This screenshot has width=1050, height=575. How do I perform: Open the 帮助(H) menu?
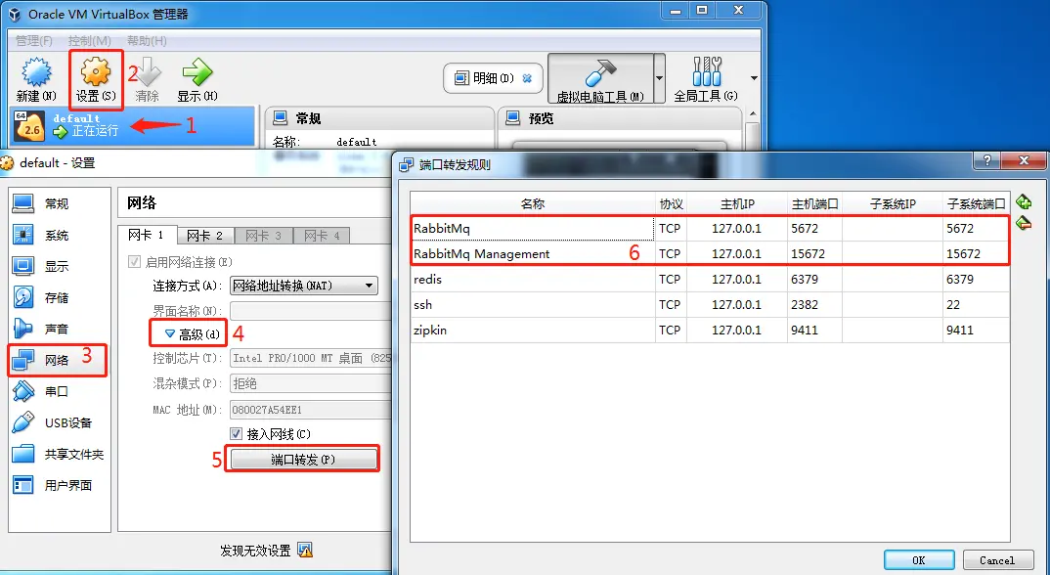(147, 40)
